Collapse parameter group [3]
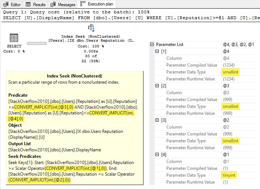260x189 pixels. pyautogui.click(x=157, y=120)
